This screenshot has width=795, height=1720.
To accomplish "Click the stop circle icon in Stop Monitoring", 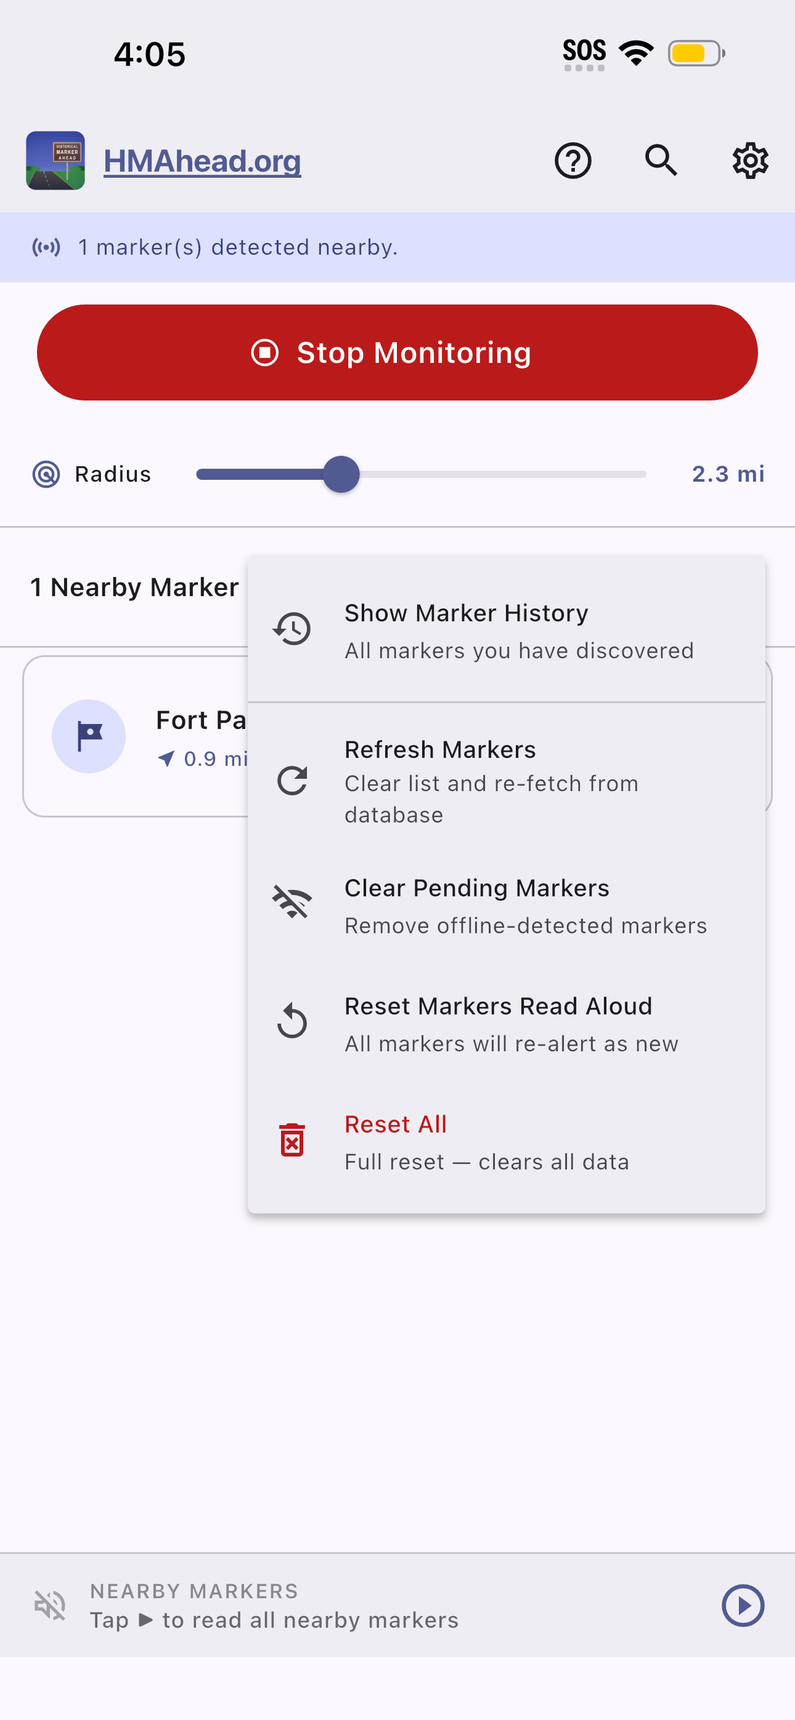I will (264, 353).
